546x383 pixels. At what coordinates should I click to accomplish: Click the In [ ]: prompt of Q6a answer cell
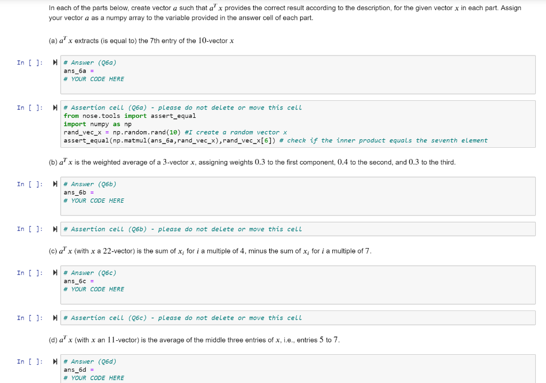coord(28,62)
